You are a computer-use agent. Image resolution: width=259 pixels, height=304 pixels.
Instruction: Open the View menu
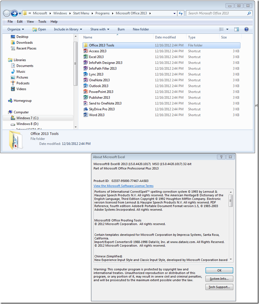coord(30,22)
